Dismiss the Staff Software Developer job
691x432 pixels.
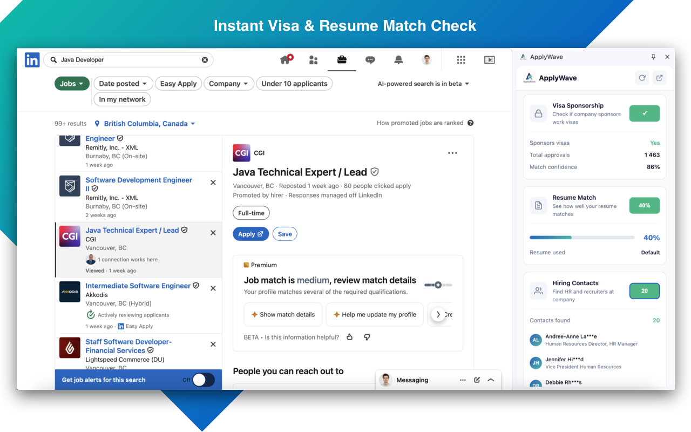point(213,345)
